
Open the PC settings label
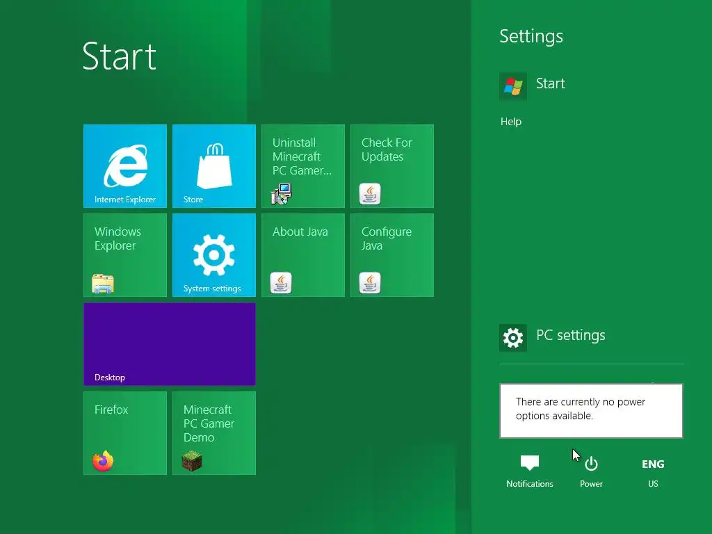571,335
